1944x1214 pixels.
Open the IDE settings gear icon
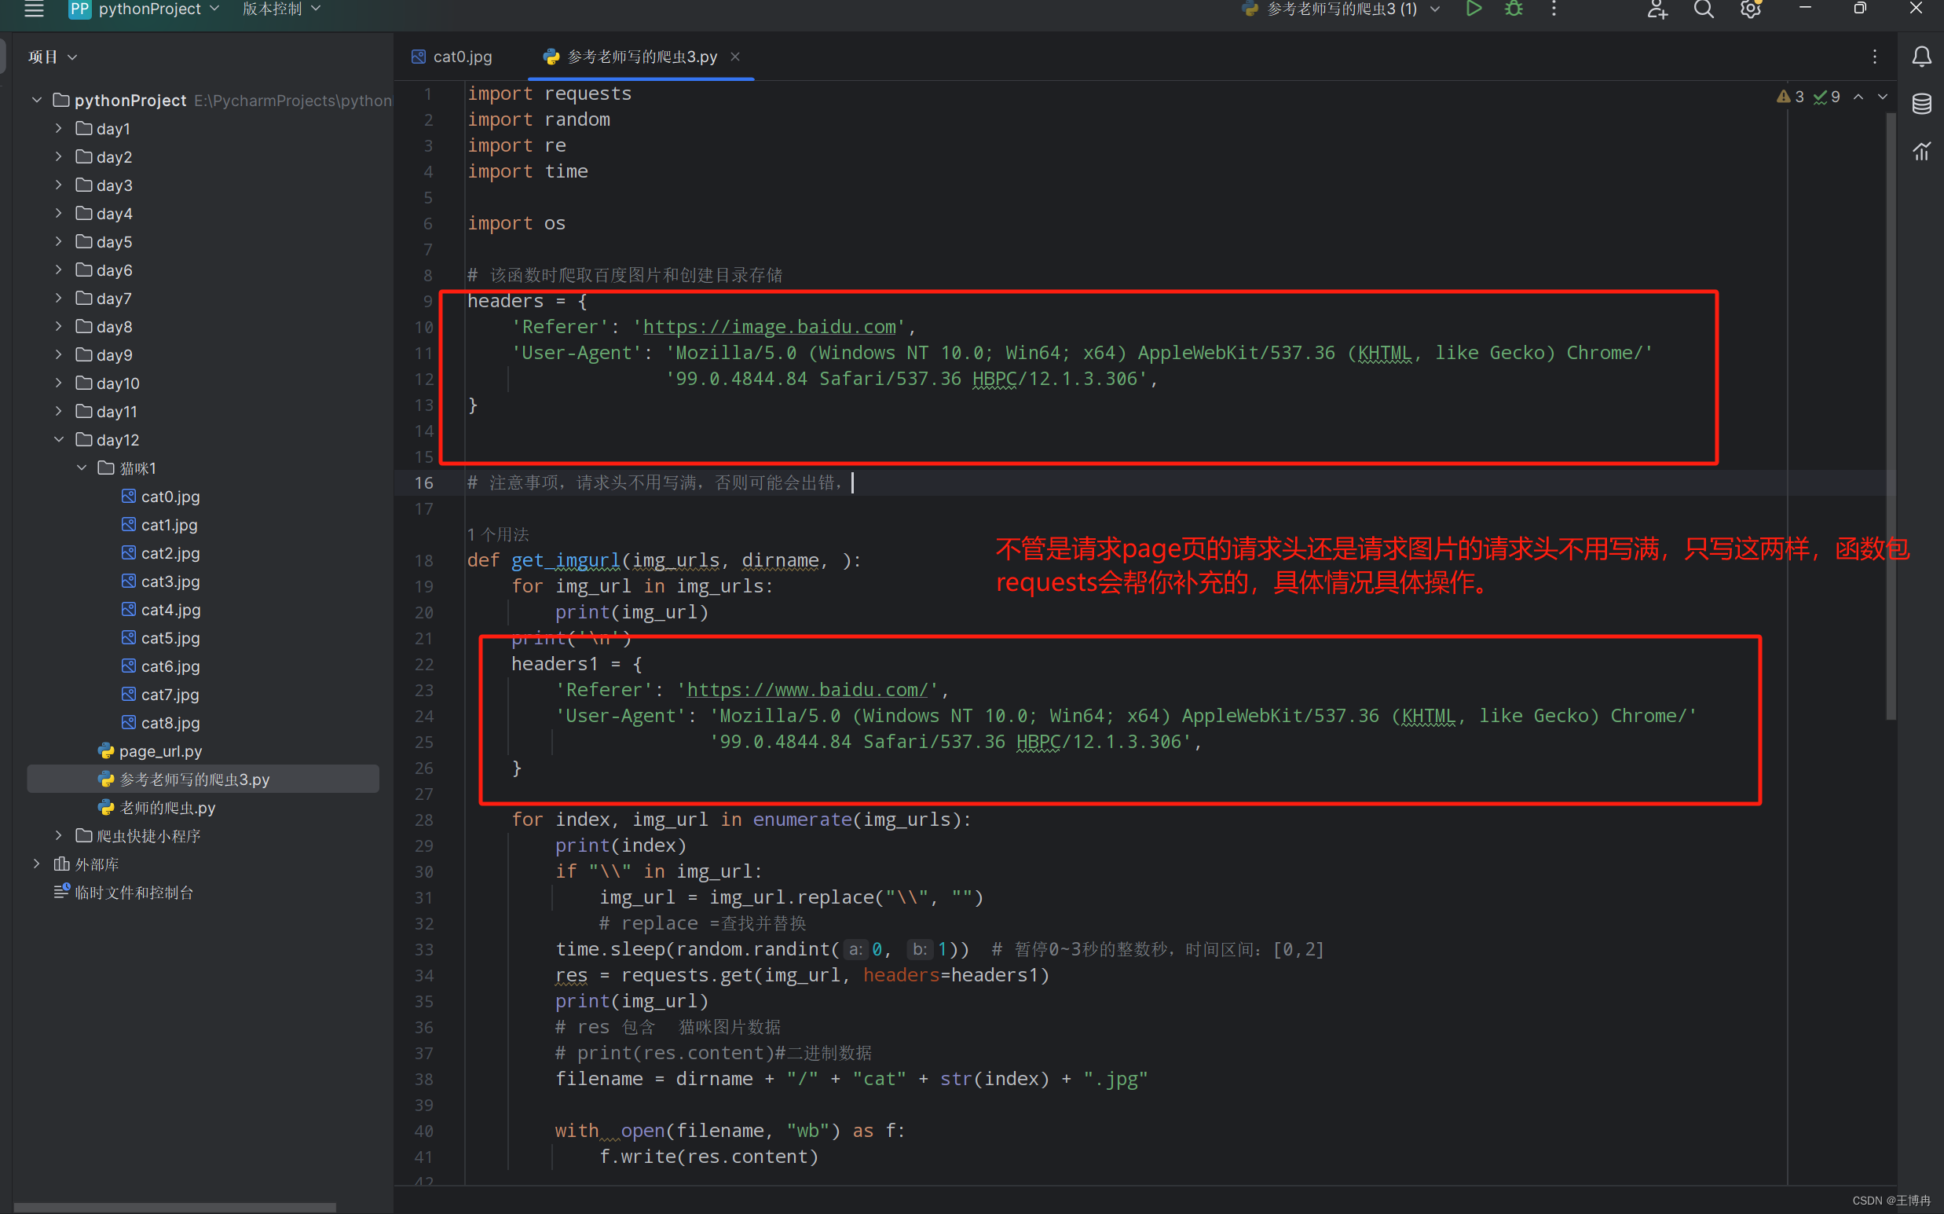[x=1751, y=9]
